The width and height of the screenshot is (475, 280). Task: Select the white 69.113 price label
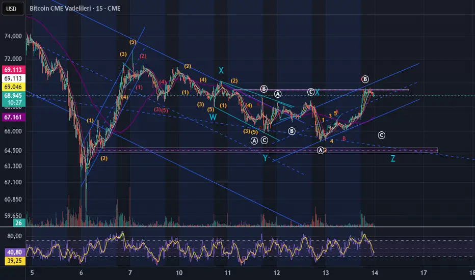tap(13, 78)
